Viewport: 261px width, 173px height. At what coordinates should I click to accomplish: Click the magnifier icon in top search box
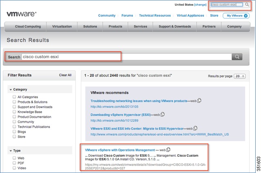point(247,4)
